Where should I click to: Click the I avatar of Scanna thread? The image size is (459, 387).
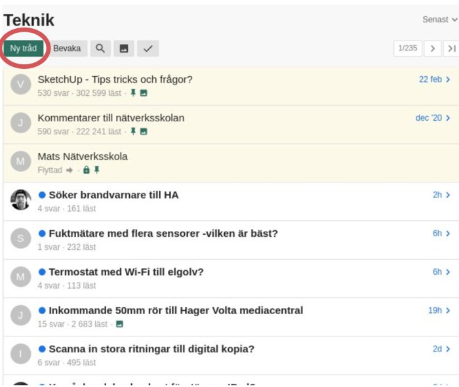pos(20,354)
